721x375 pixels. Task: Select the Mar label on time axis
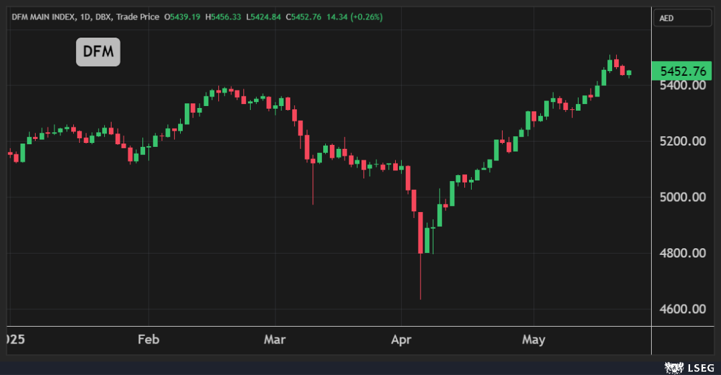(275, 339)
